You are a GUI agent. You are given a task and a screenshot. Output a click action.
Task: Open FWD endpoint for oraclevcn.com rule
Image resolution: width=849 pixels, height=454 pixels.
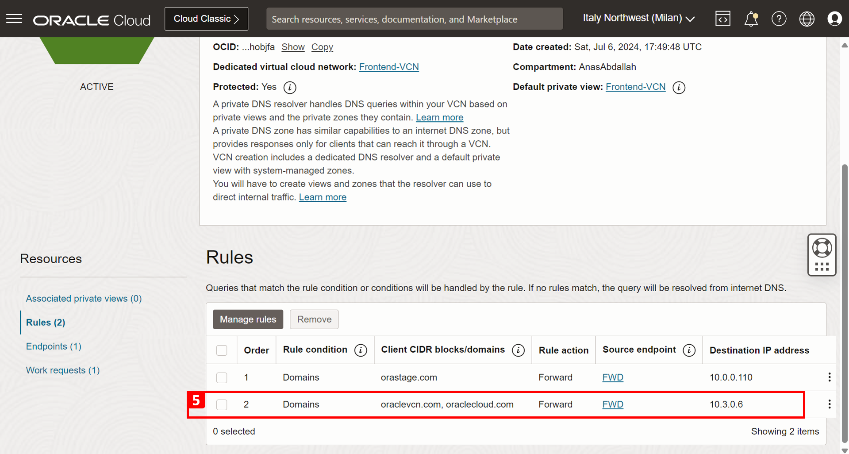pos(613,404)
